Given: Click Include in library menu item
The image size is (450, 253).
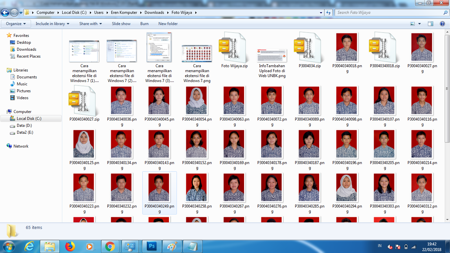Looking at the screenshot, I should coord(51,24).
